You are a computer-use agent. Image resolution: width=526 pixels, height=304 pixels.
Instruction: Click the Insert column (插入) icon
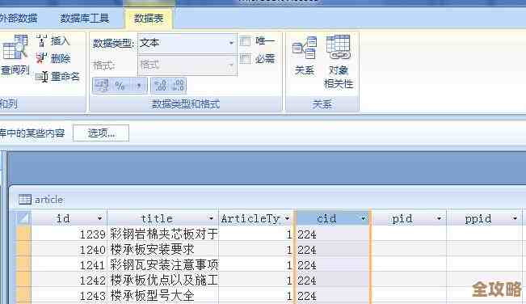coord(41,40)
